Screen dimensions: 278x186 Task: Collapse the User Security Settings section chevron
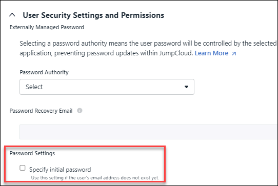[x=12, y=15]
